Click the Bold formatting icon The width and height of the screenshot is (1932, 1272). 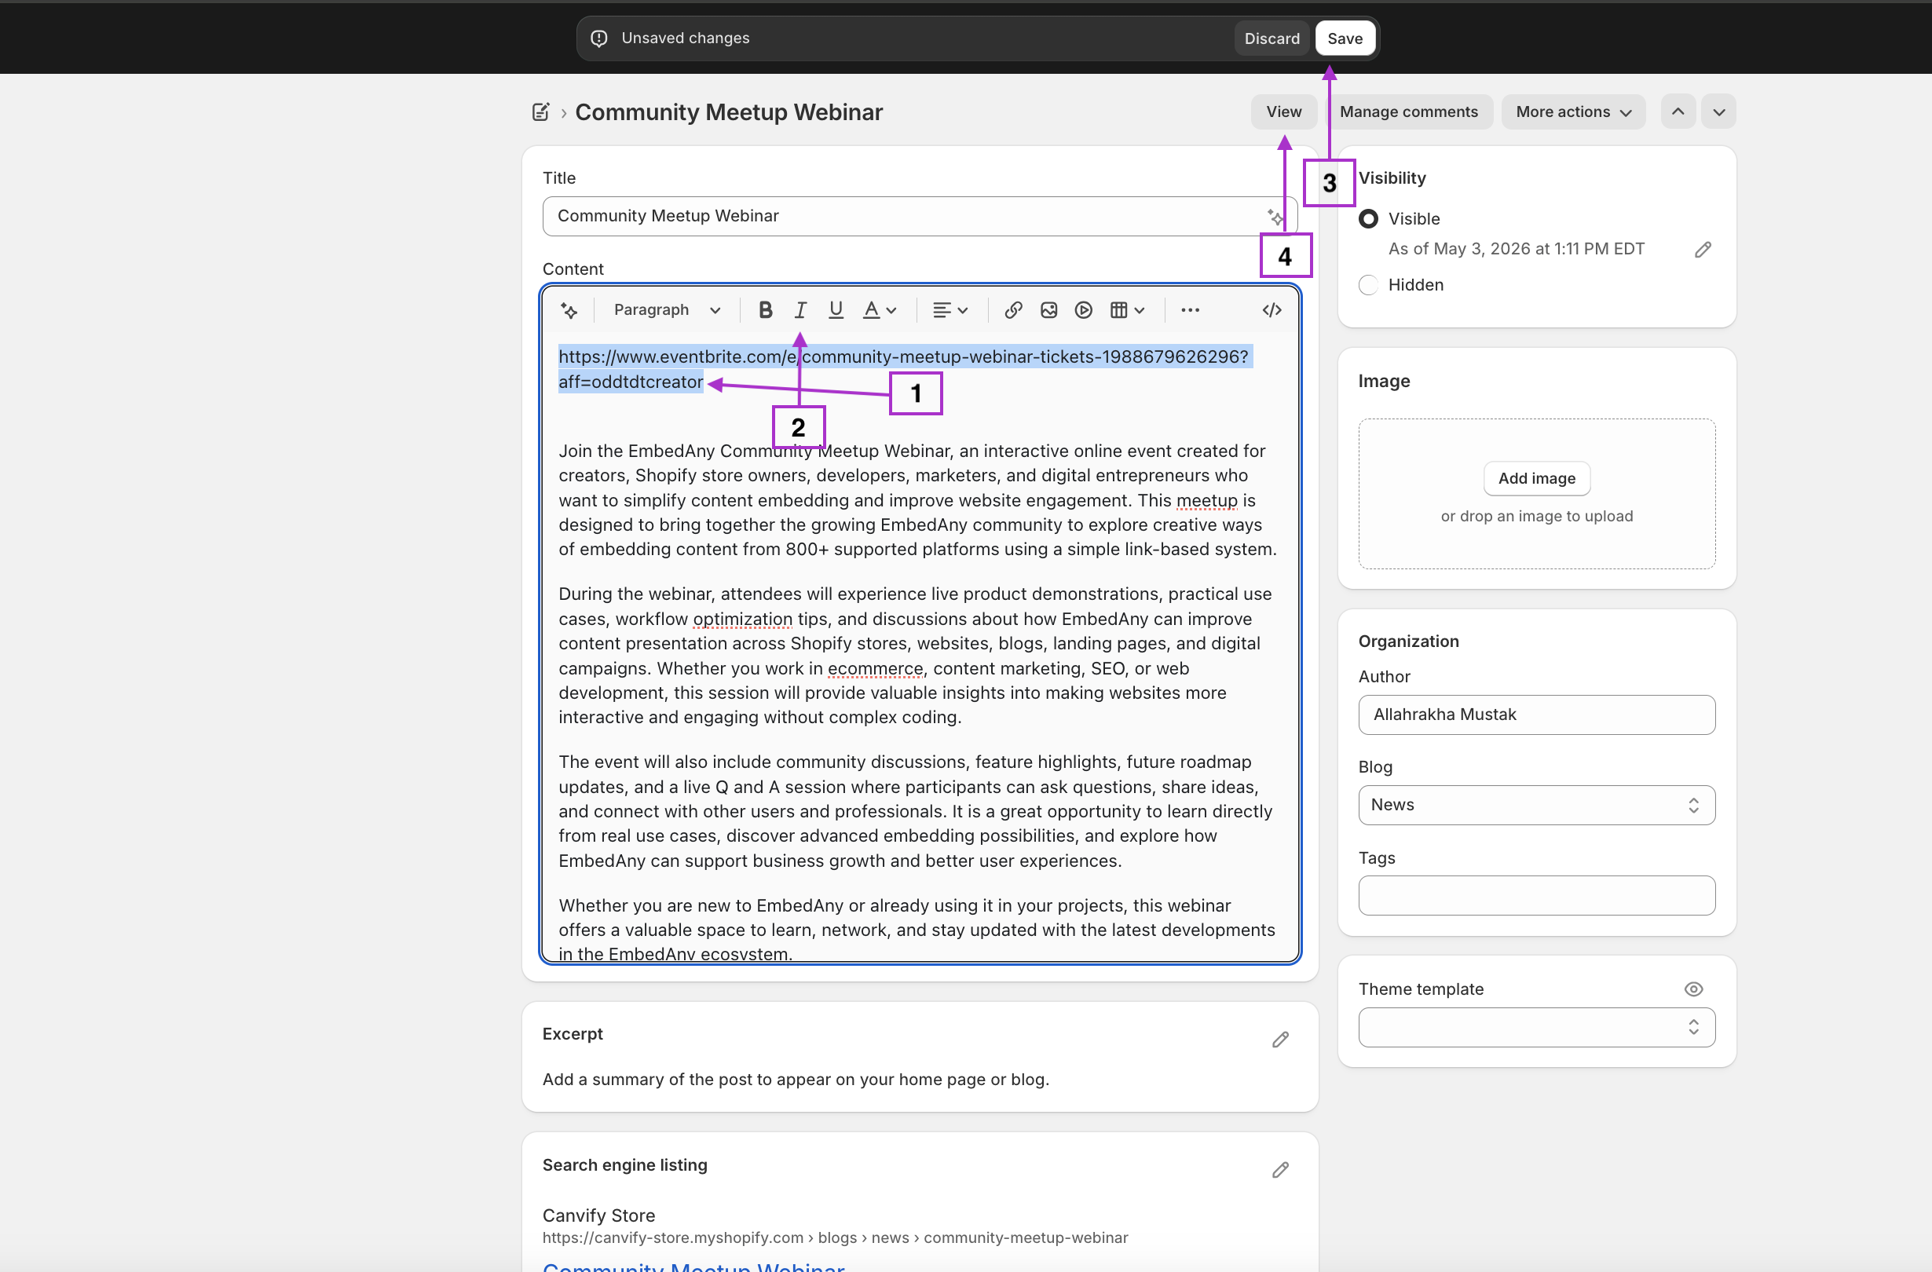tap(765, 310)
